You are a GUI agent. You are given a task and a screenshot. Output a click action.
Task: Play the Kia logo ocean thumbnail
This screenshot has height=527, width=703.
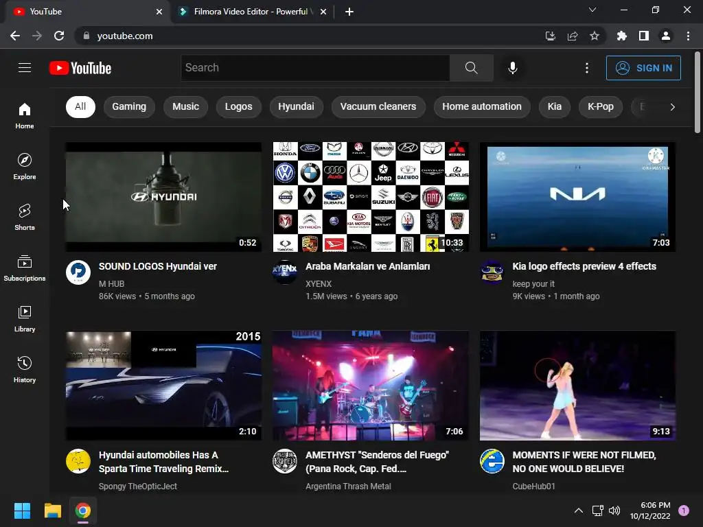pos(577,197)
